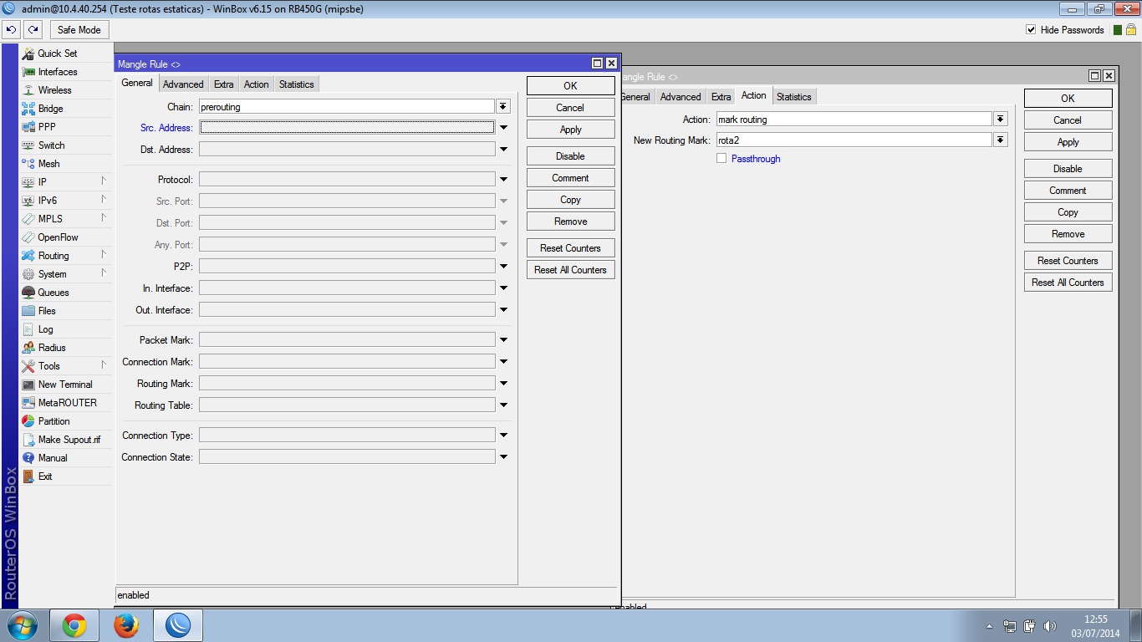Open the Bridge configuration
Image resolution: width=1142 pixels, height=642 pixels.
coord(50,109)
